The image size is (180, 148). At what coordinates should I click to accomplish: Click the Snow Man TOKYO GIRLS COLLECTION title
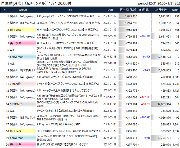point(67,138)
